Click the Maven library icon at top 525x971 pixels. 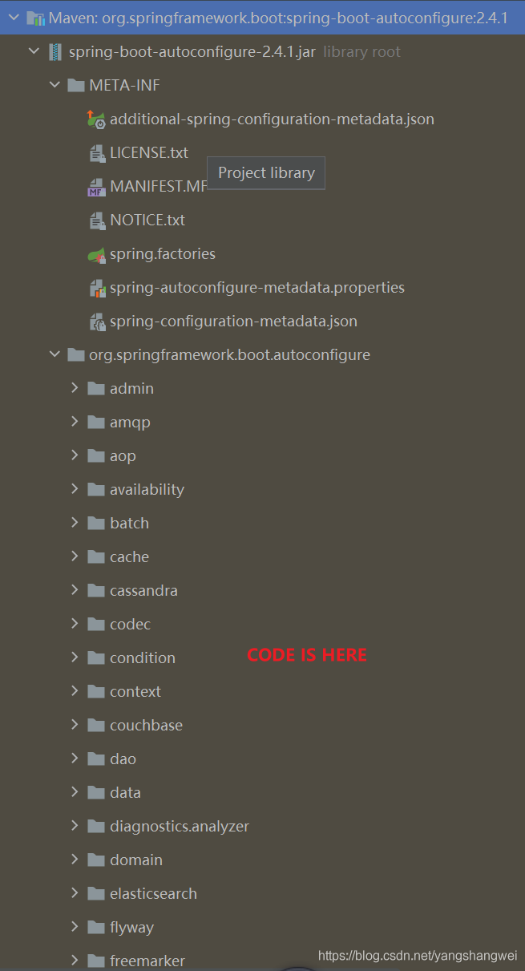(x=34, y=18)
